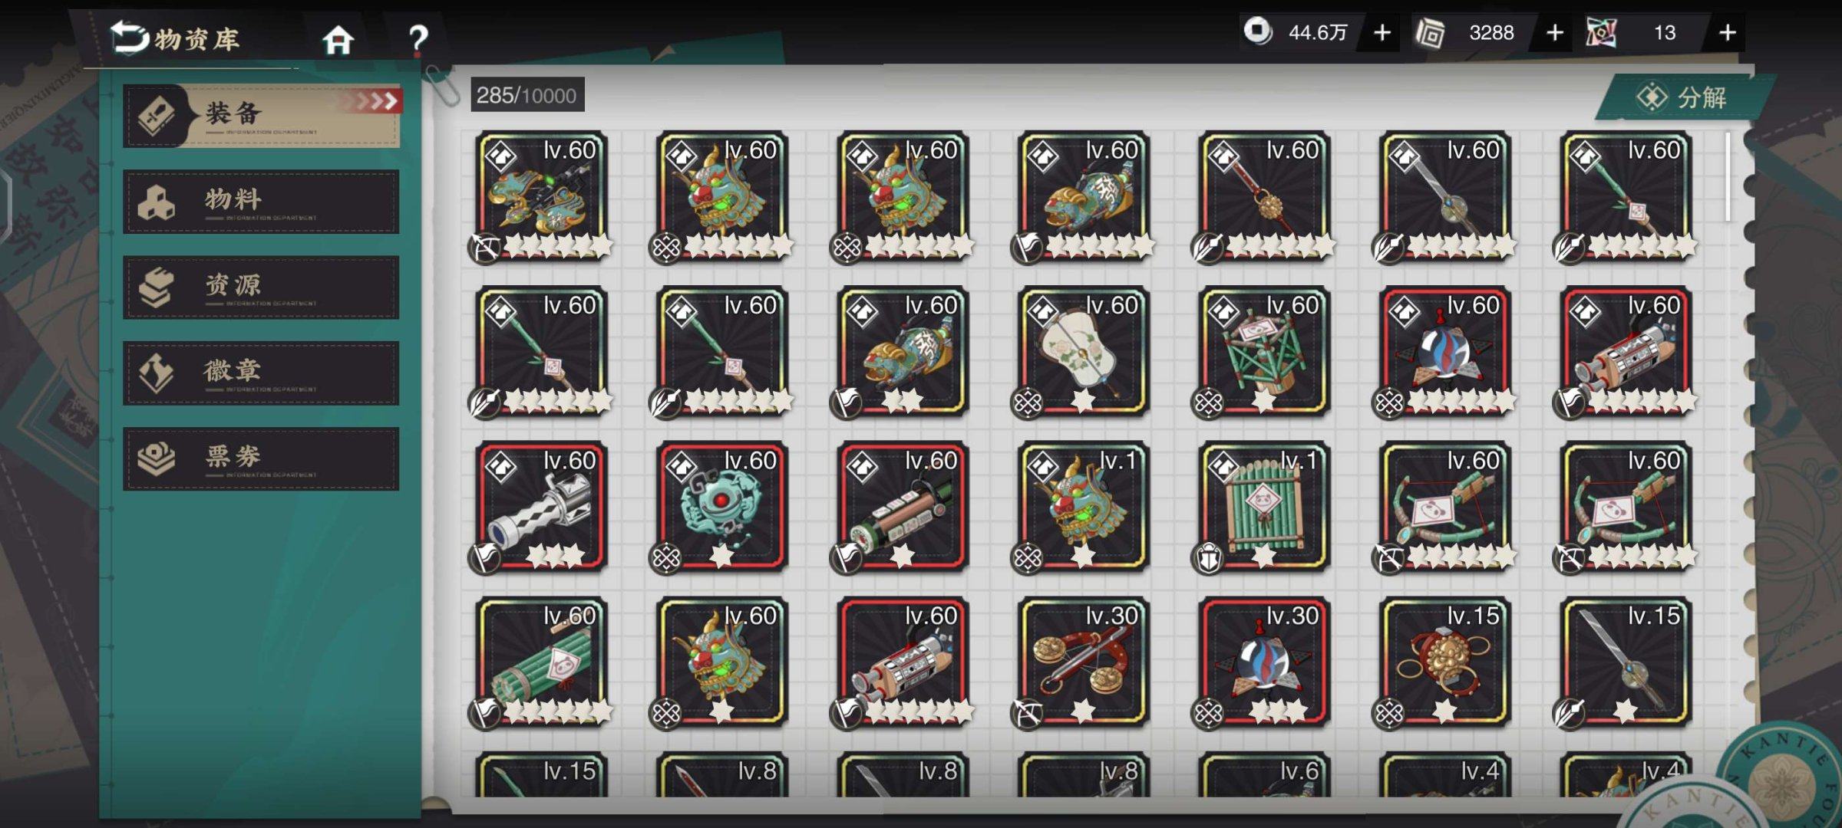Select the 装备 equipment tab
1842x828 pixels.
click(262, 115)
